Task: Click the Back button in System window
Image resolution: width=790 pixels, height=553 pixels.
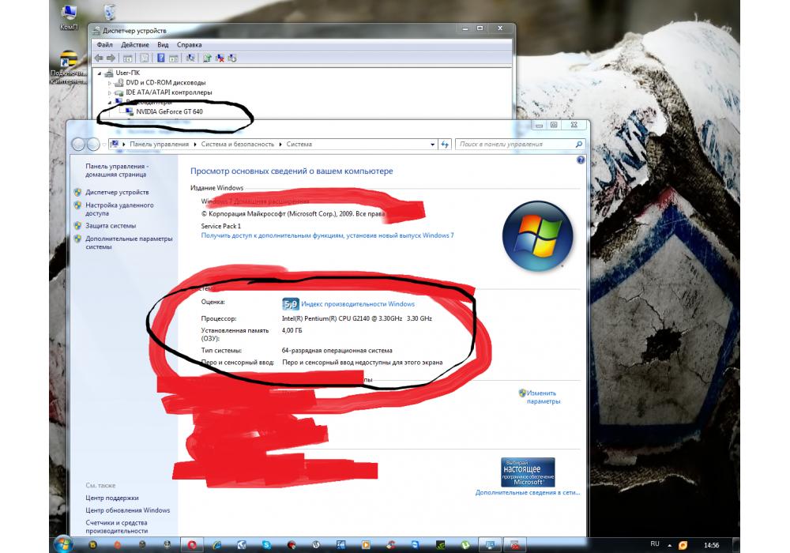Action: tap(78, 145)
